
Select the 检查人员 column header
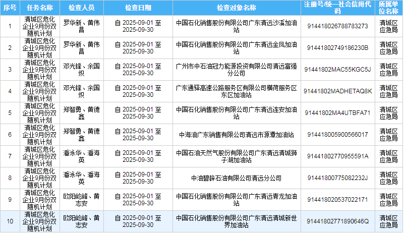point(81,8)
